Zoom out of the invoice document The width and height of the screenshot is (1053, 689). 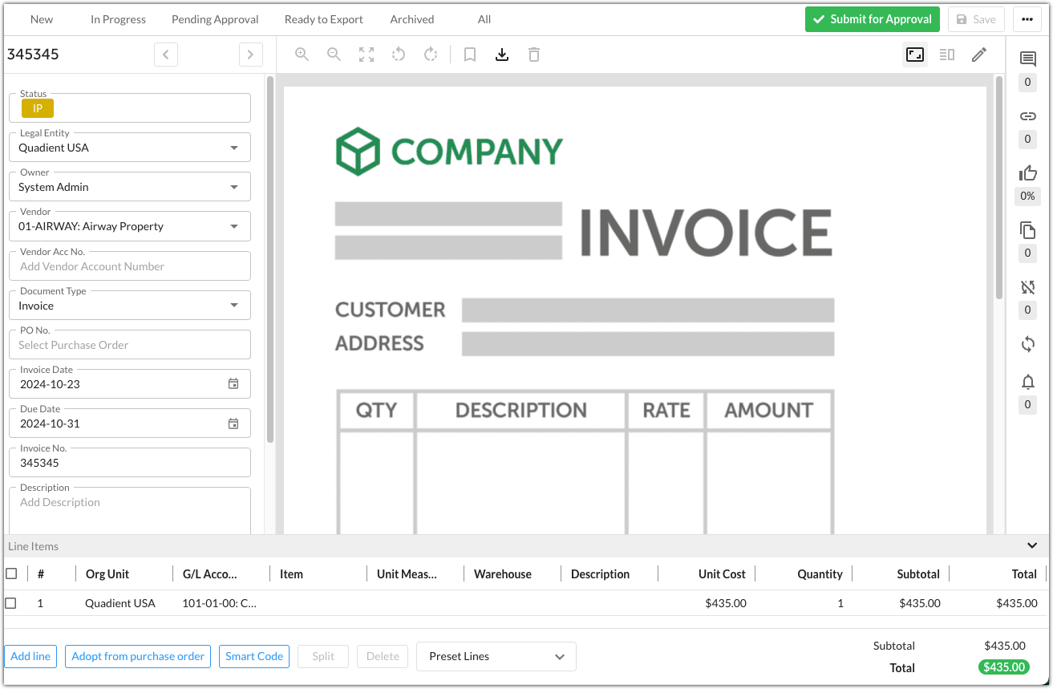pyautogui.click(x=334, y=55)
